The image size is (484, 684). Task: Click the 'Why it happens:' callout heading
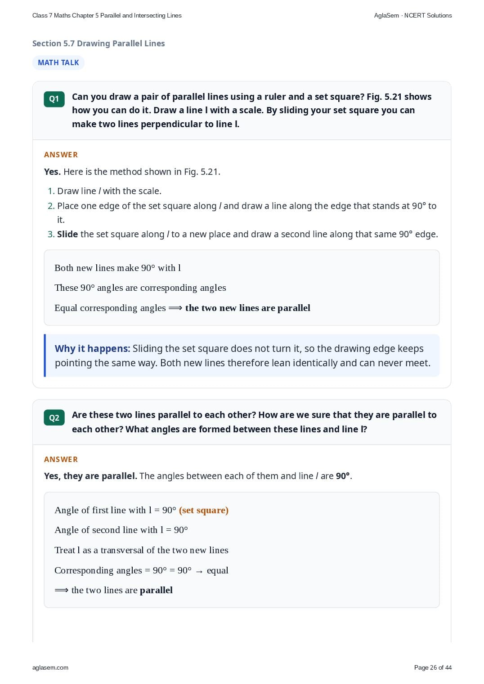(92, 349)
